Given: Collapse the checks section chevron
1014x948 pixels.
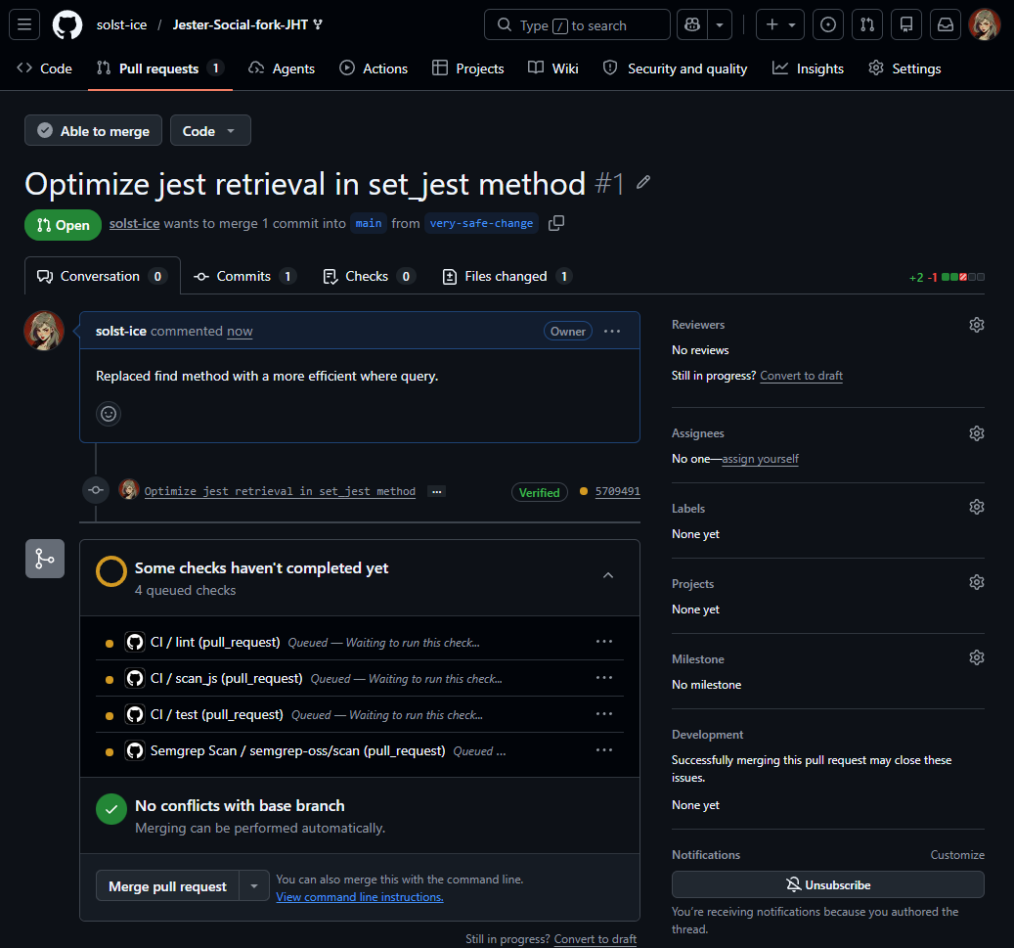Looking at the screenshot, I should coord(608,575).
